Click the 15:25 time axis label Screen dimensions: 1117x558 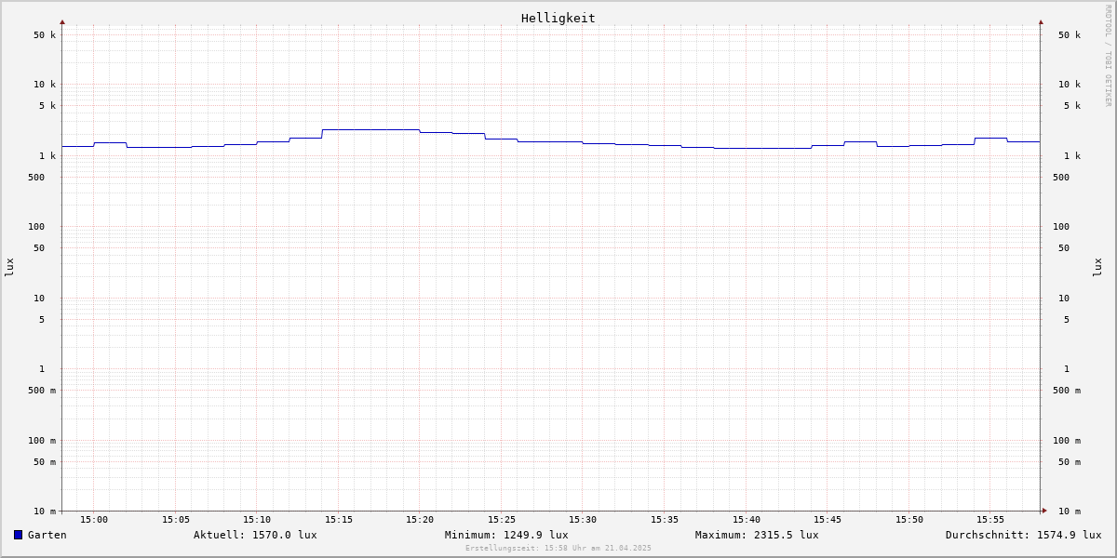pos(502,520)
